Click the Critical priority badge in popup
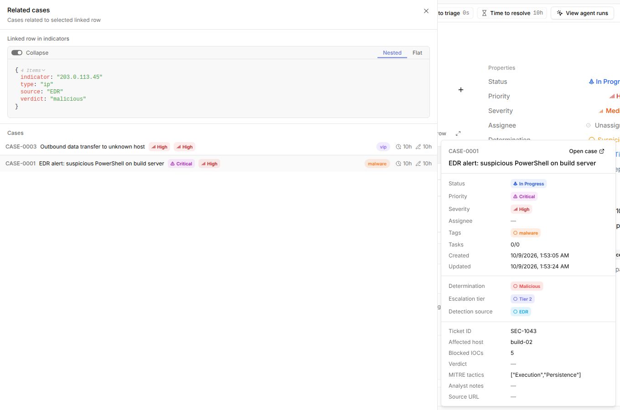 tap(524, 196)
